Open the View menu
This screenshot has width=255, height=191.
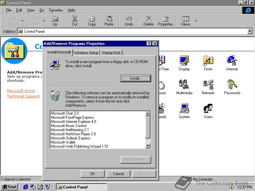pyautogui.click(x=31, y=10)
